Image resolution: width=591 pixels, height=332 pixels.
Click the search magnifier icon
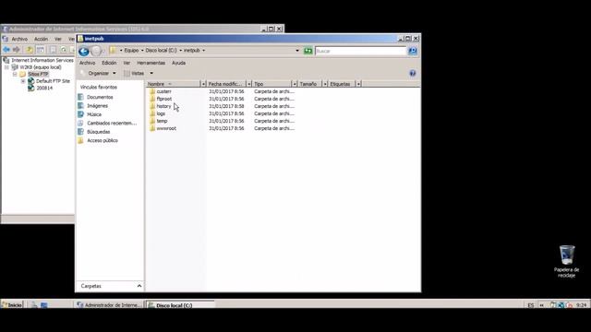pos(413,51)
